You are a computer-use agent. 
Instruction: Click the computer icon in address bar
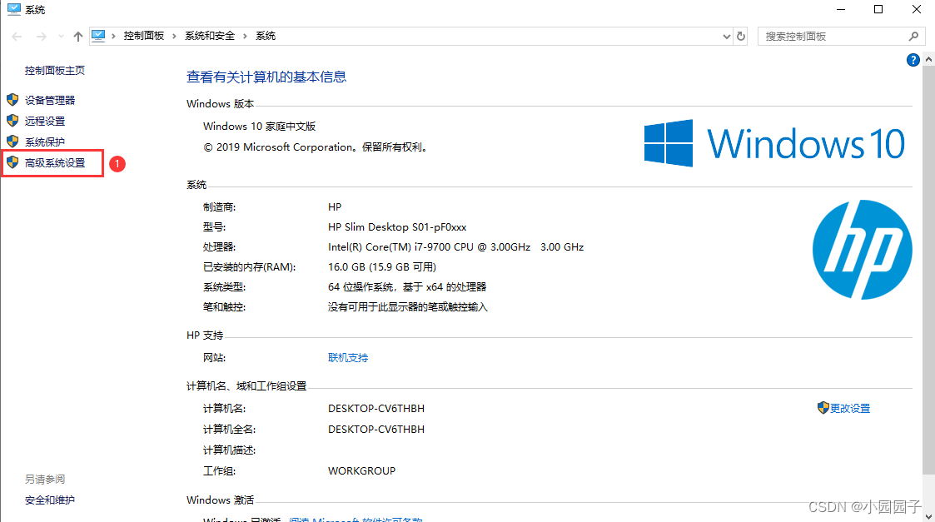(x=98, y=36)
